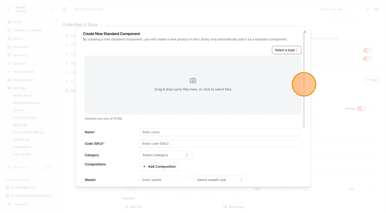This screenshot has width=386, height=213.
Task: Open the Select category dropdown
Action: [165, 155]
